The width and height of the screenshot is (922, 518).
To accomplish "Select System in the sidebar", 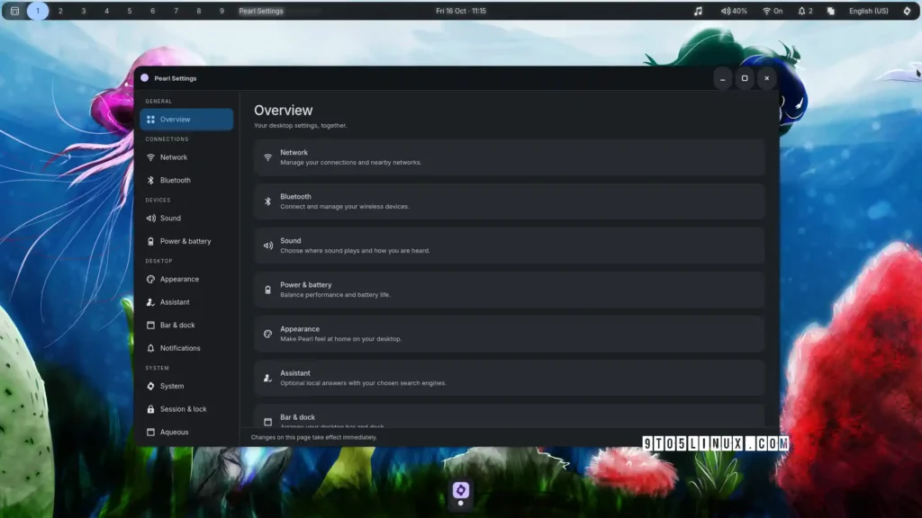I will coord(186,386).
